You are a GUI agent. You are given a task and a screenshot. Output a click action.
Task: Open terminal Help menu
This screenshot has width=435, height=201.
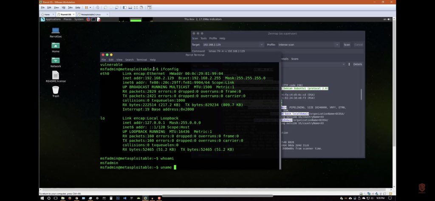[x=153, y=59]
